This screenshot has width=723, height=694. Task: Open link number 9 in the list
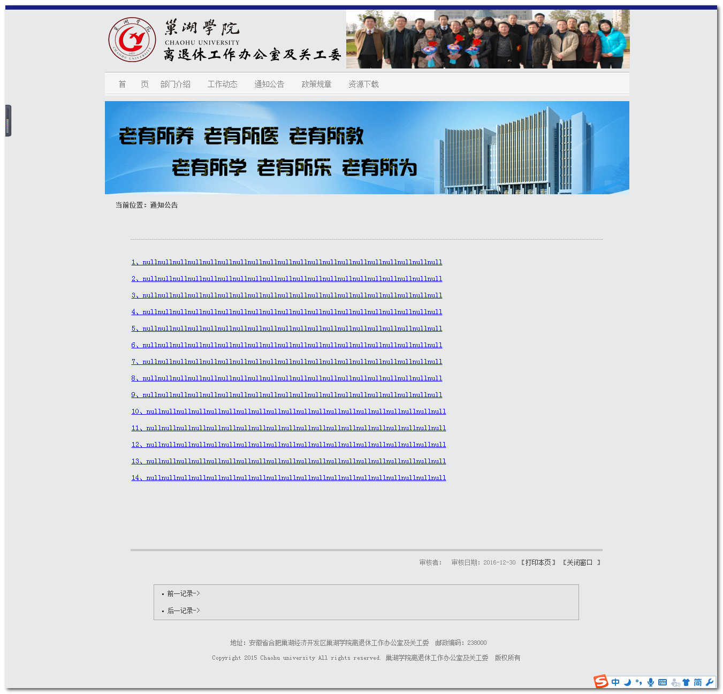coord(287,395)
